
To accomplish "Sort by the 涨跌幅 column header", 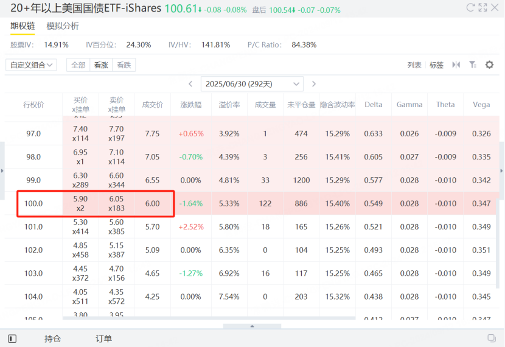I will click(191, 105).
